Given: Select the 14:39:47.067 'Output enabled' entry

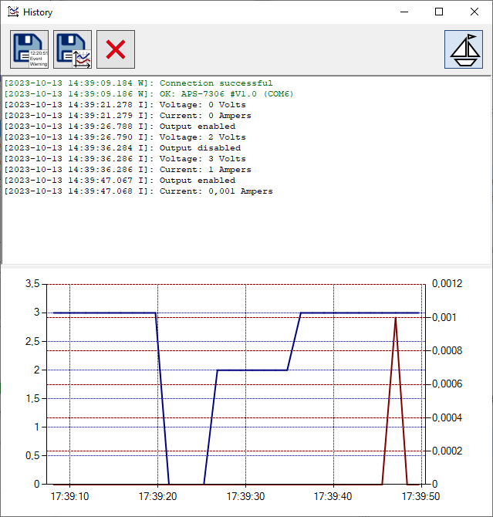Looking at the screenshot, I should coord(120,181).
